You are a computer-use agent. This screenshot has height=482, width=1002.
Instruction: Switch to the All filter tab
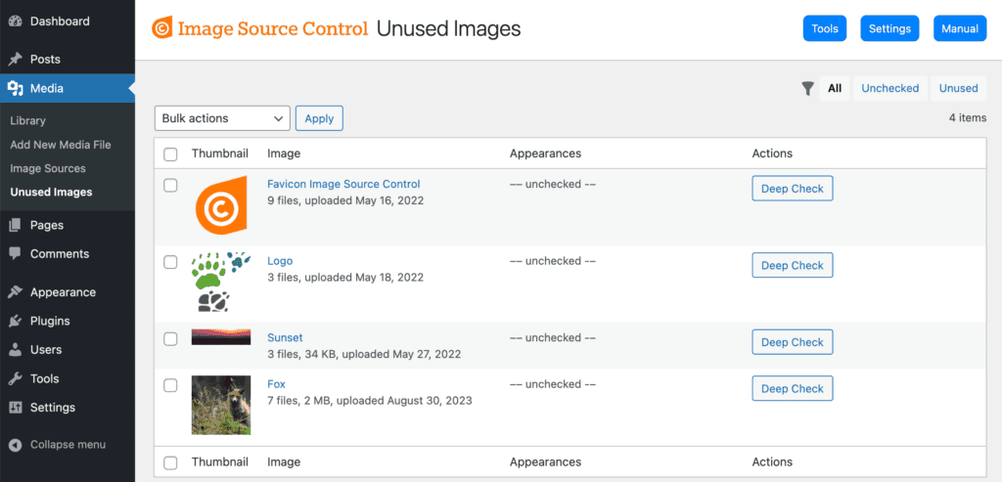835,89
